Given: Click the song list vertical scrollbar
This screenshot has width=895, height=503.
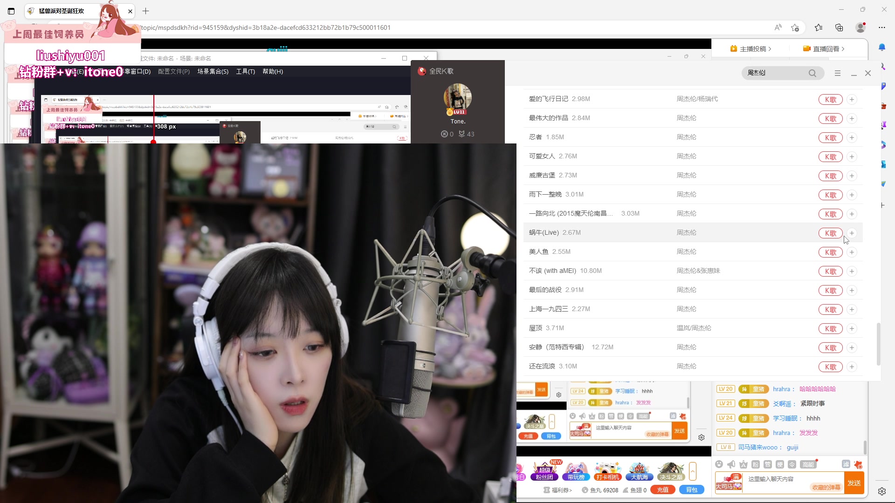Looking at the screenshot, I should [x=879, y=345].
